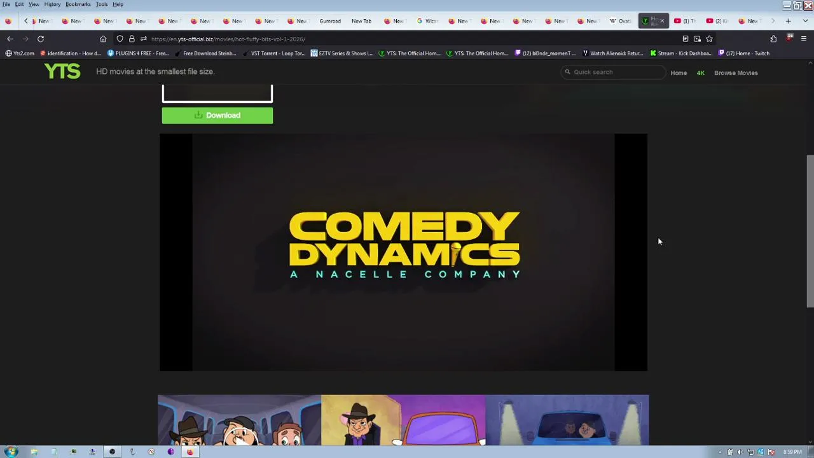Open the EZTV Series & Shows bookmark

tap(341, 53)
